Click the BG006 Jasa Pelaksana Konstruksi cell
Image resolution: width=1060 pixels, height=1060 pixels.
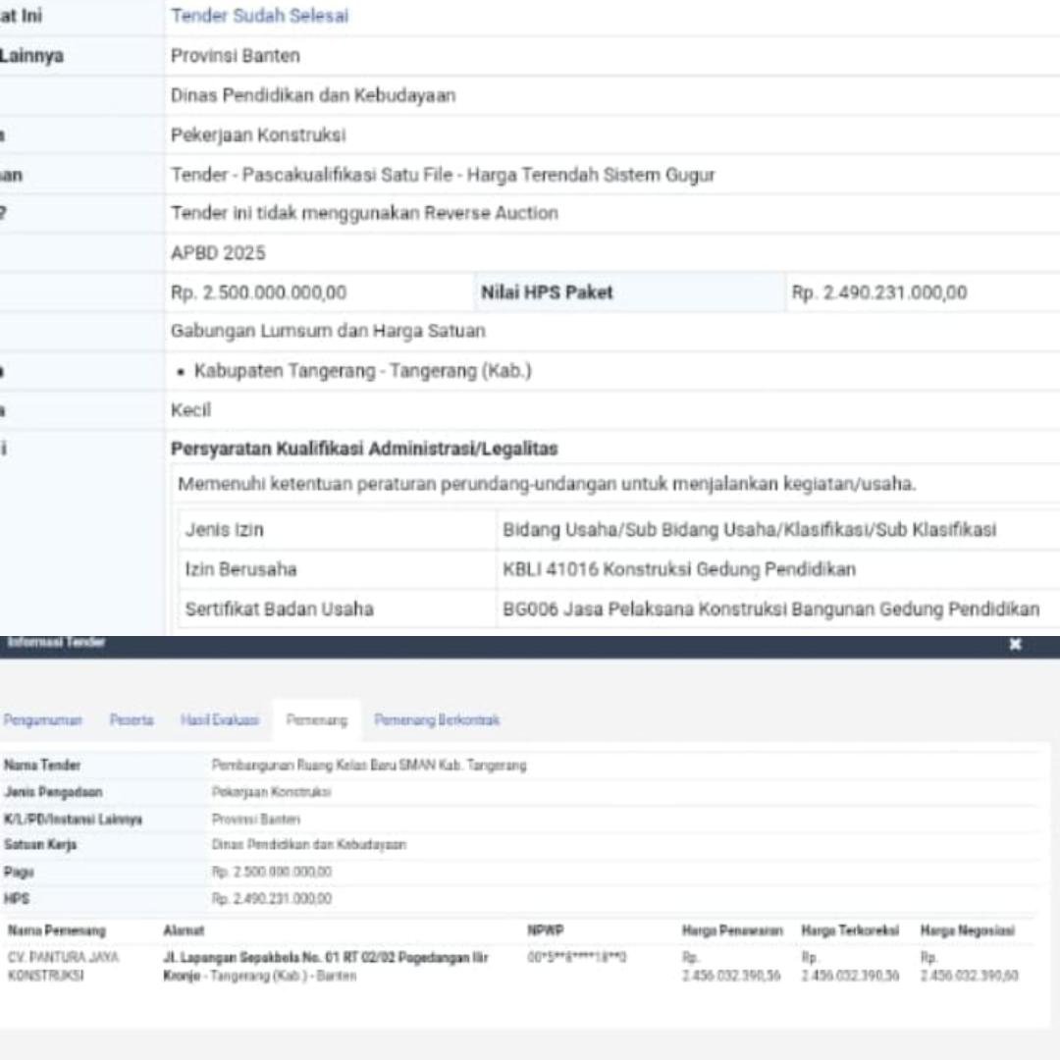pos(770,609)
